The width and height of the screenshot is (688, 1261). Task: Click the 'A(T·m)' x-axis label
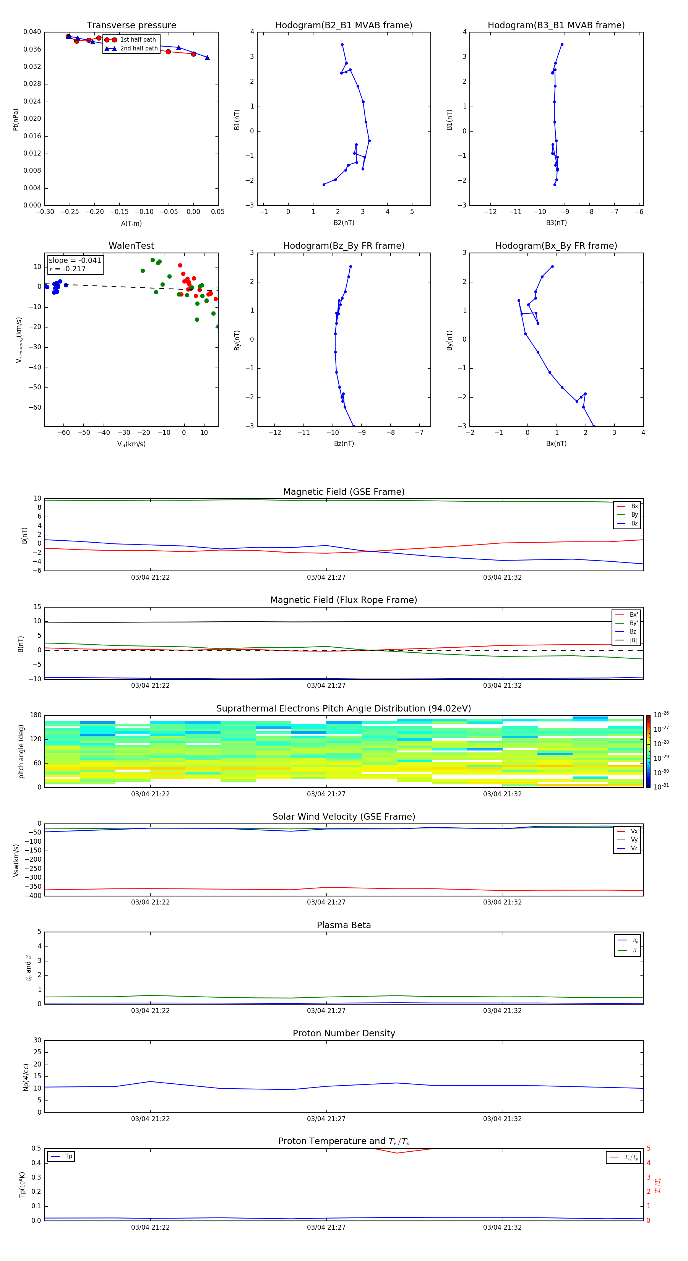[x=131, y=224]
